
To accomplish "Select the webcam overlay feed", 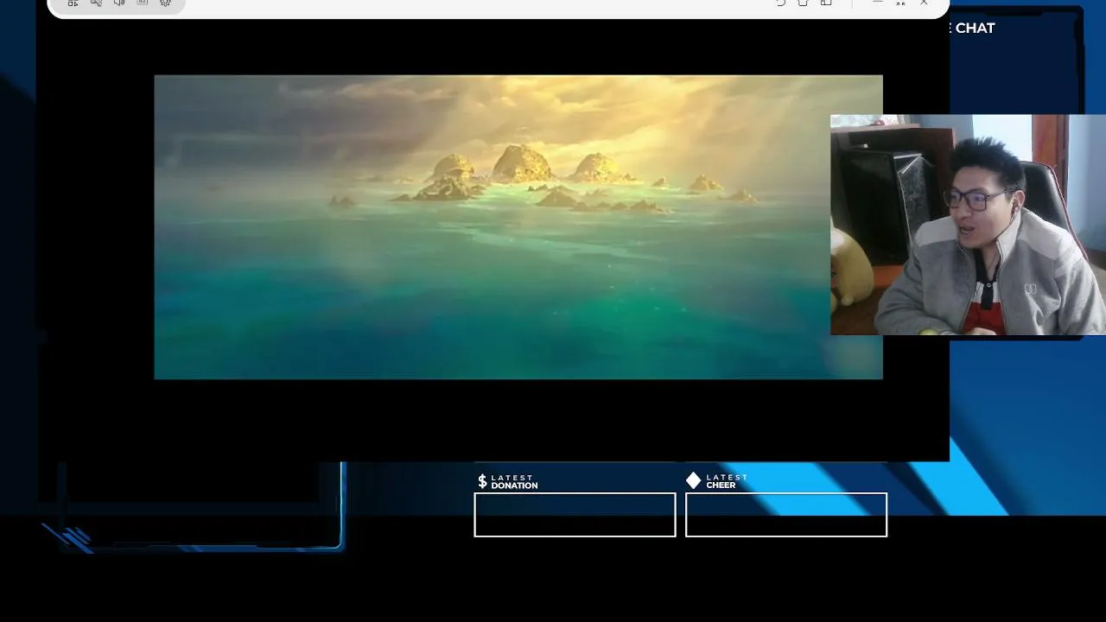I will point(968,225).
